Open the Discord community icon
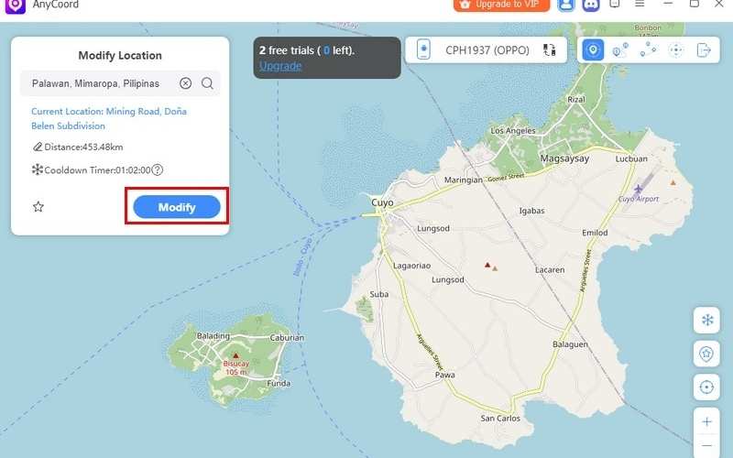Screen dimensions: 733x458 point(591,5)
